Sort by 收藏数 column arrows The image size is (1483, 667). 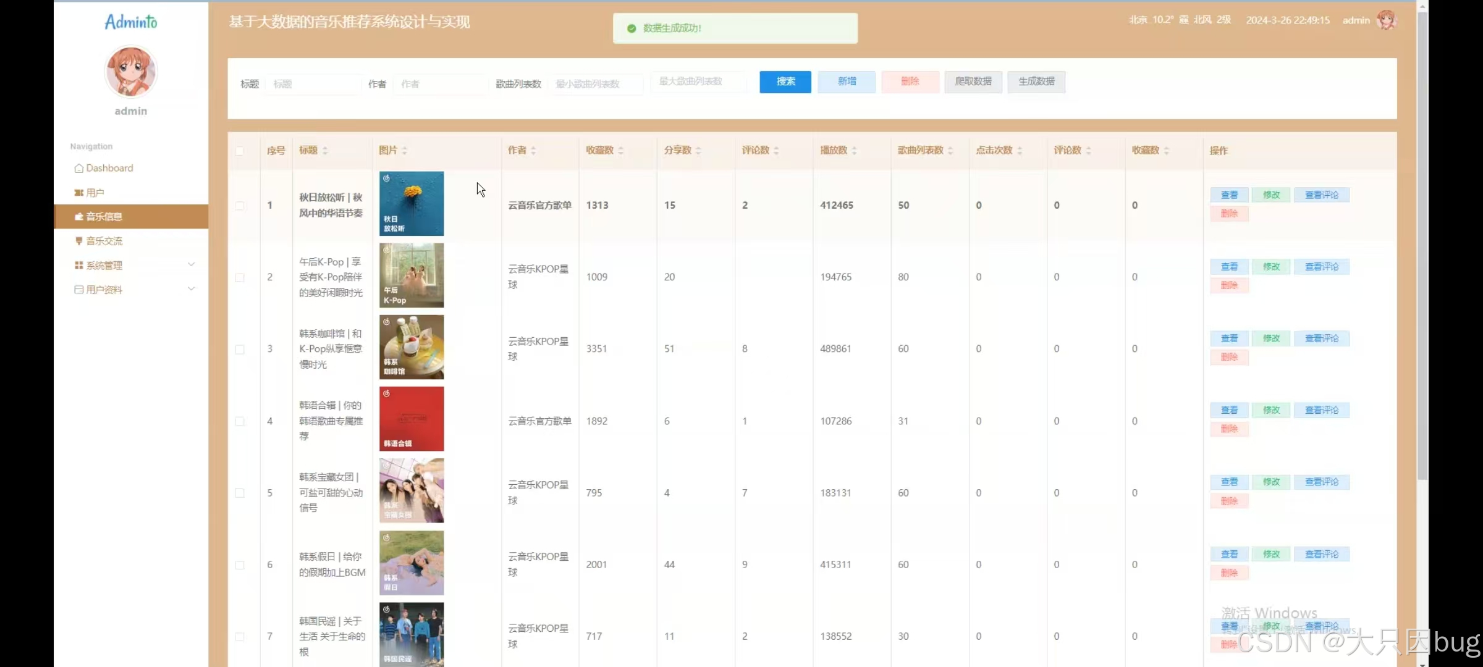pos(620,151)
